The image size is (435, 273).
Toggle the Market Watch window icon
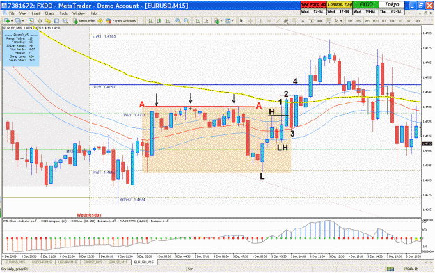[x=31, y=21]
